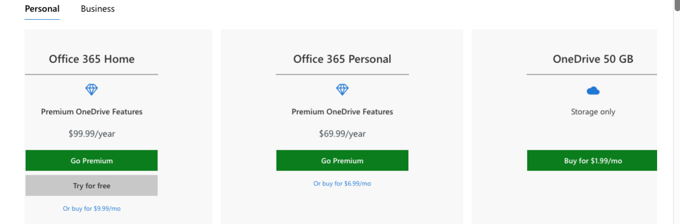680x224 pixels.
Task: Select the OneDrive 50 GB plan heading
Action: [593, 59]
